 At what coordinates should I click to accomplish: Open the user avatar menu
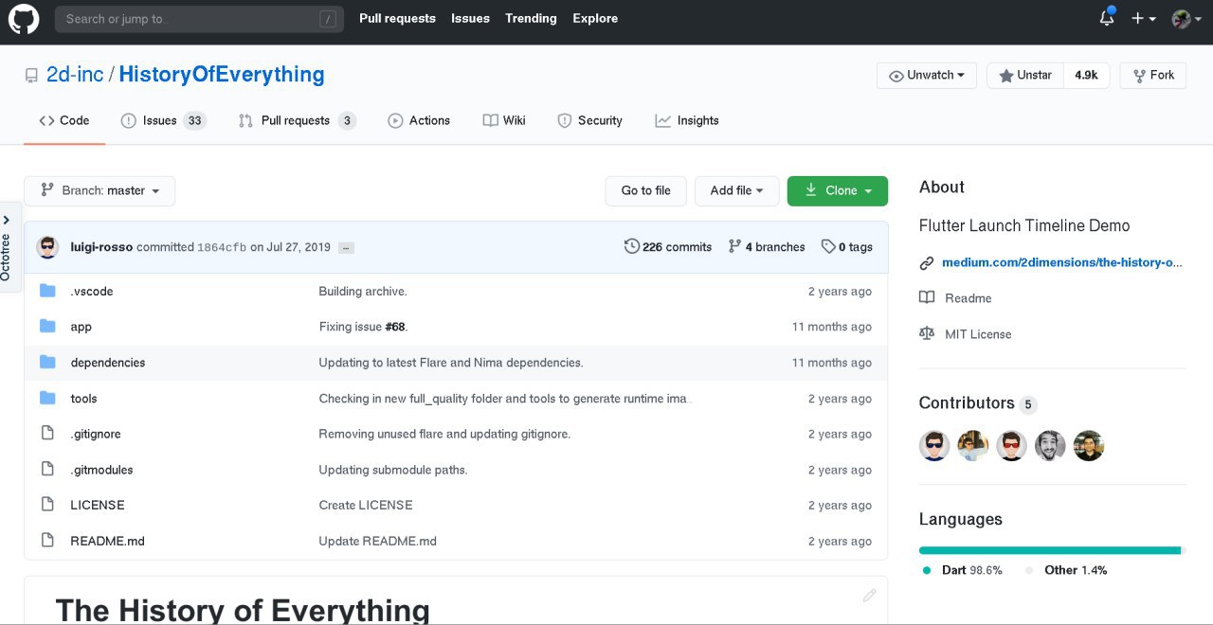click(x=1186, y=19)
